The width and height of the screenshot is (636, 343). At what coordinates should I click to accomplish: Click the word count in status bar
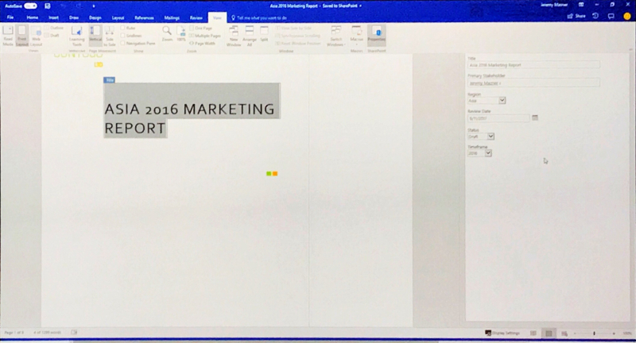point(47,333)
